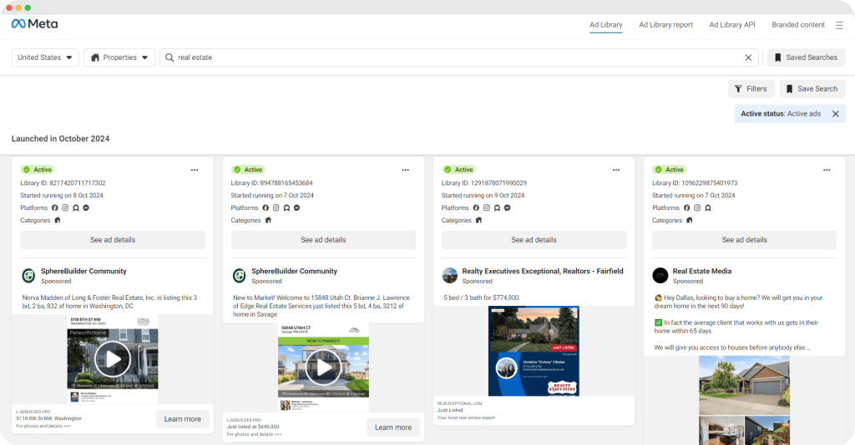Click 'Library ID: 1291878071990029' text
Viewport: 855px width, 445px height.
click(x=484, y=182)
